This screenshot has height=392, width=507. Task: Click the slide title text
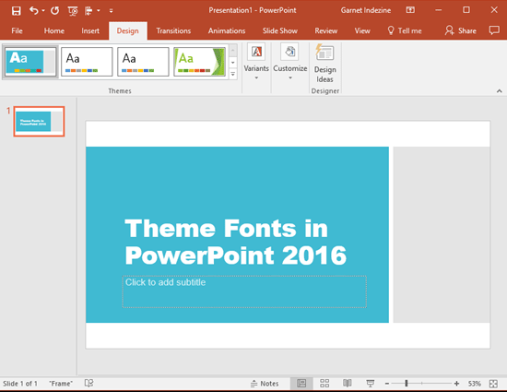(235, 242)
